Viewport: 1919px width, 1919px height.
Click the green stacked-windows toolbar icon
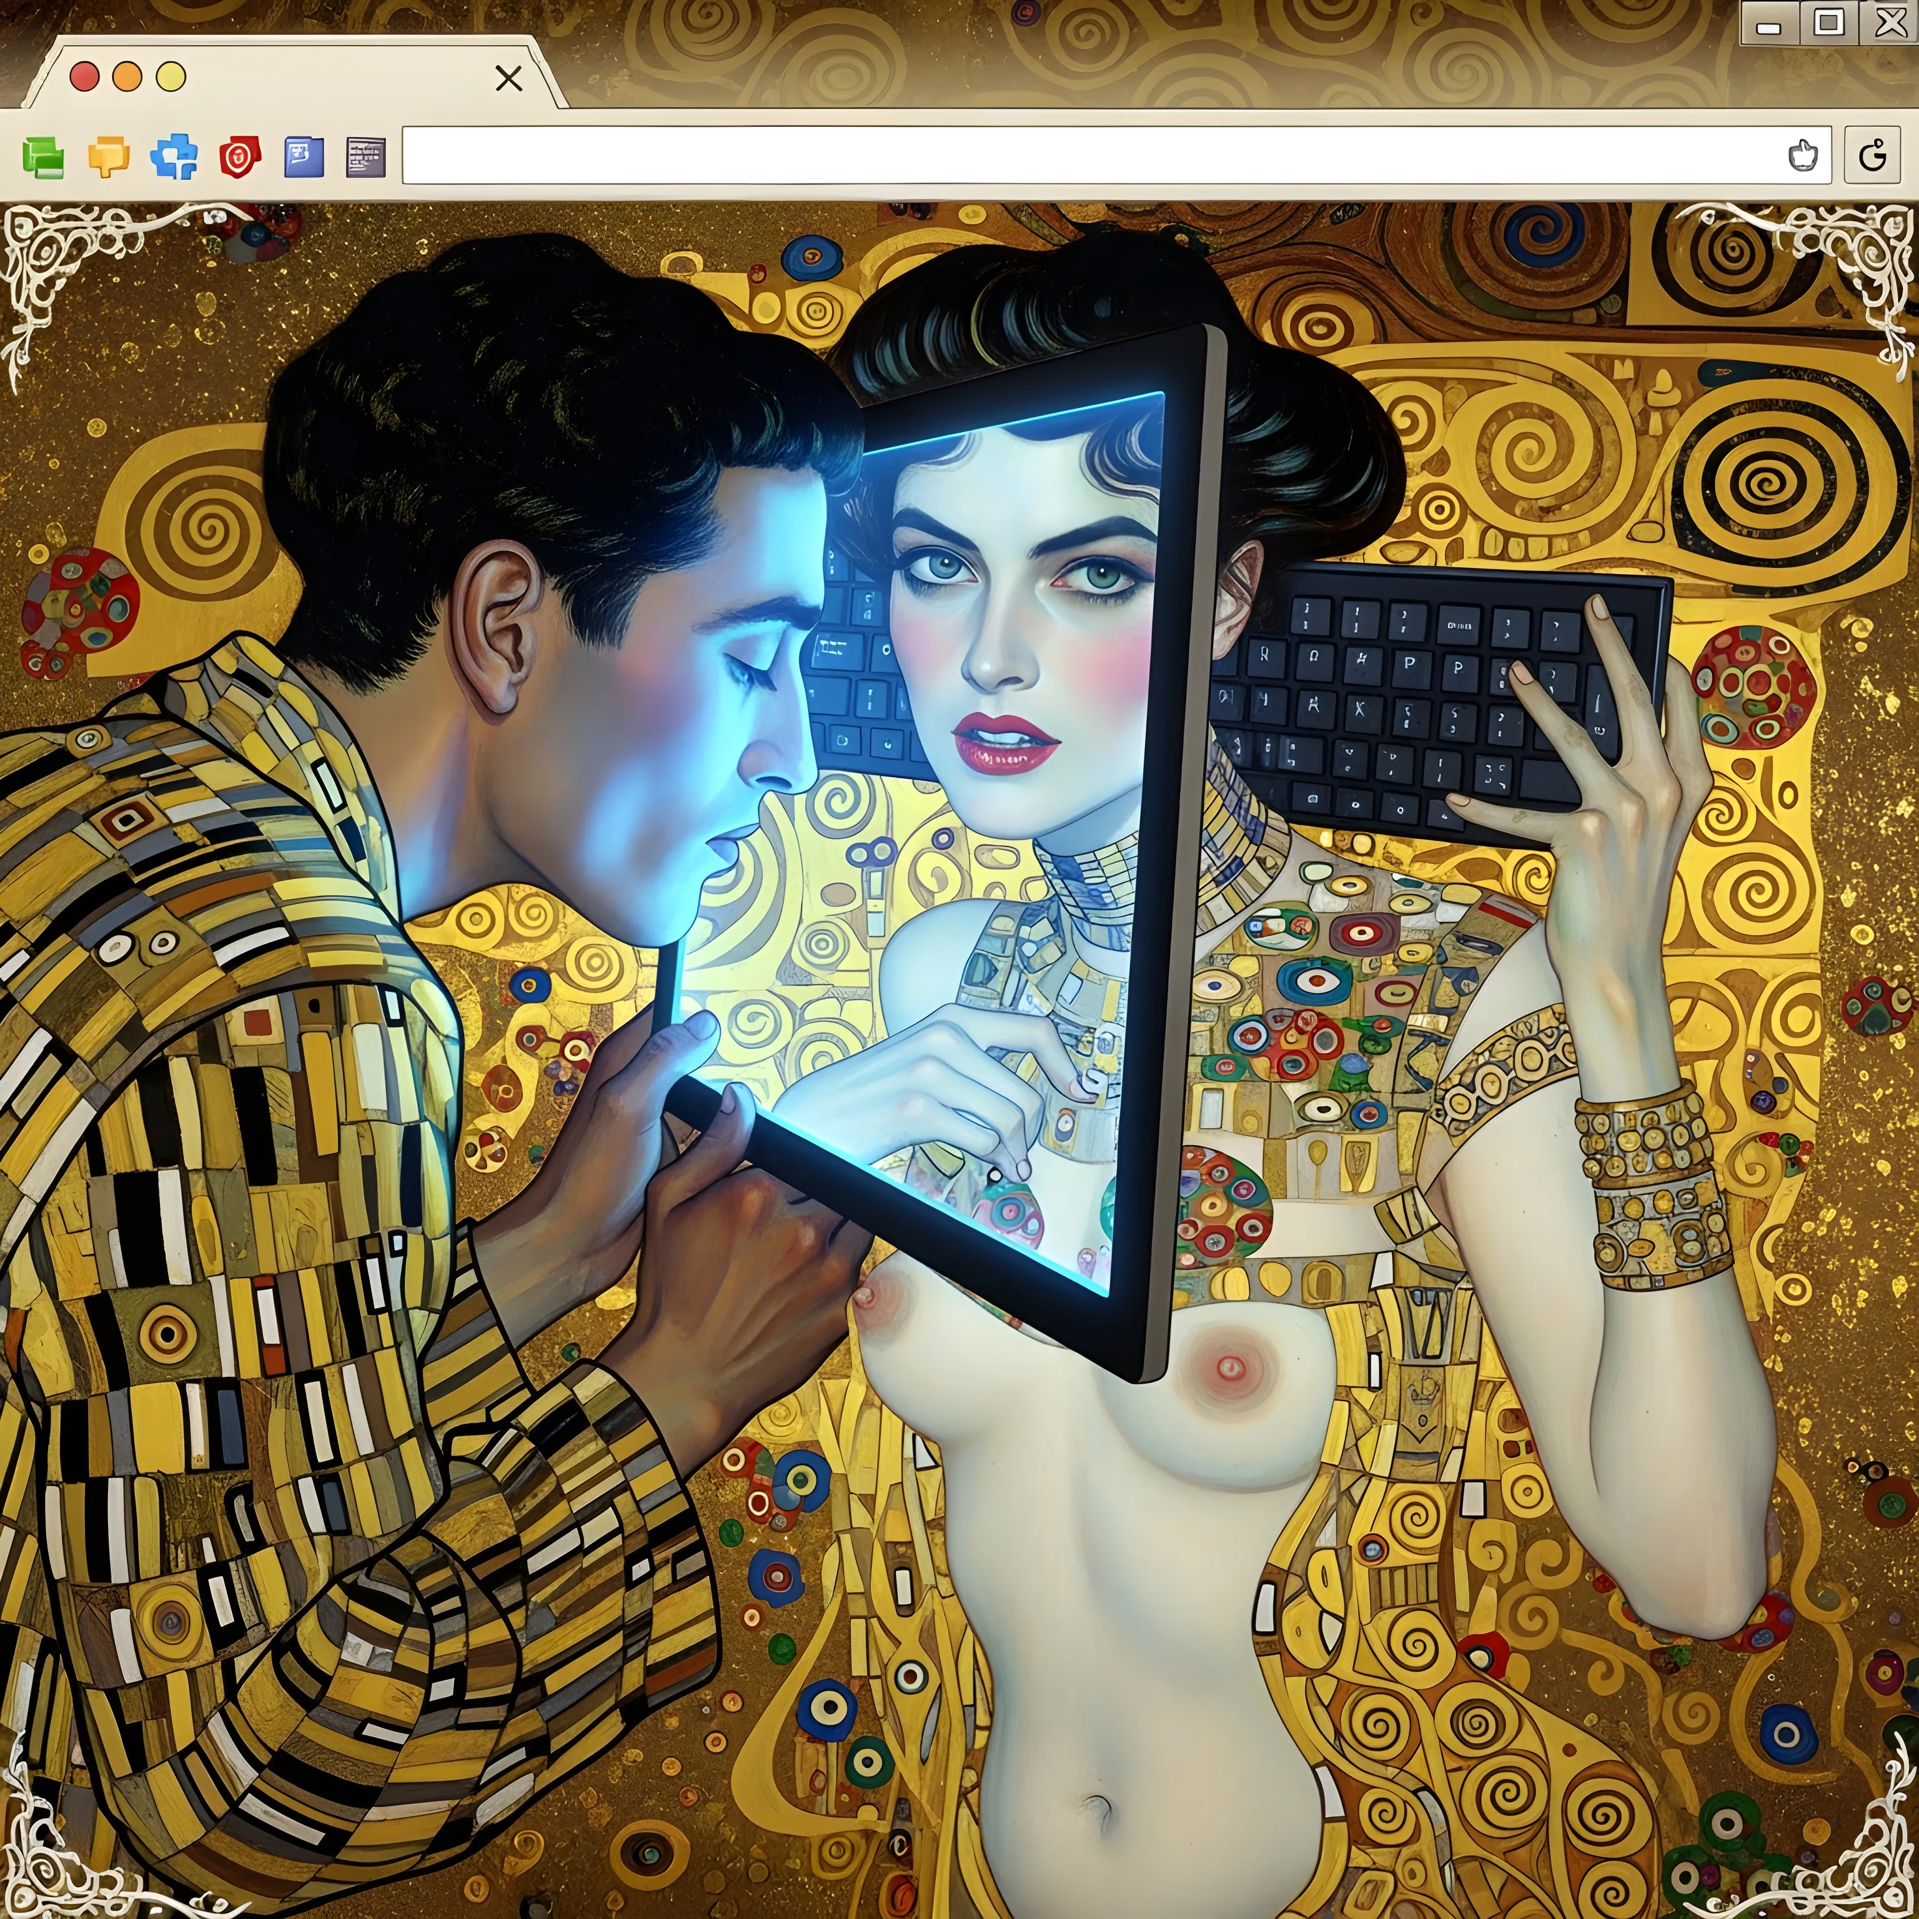44,157
